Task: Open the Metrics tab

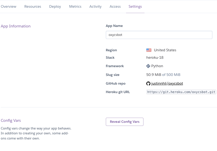Action: [75, 6]
